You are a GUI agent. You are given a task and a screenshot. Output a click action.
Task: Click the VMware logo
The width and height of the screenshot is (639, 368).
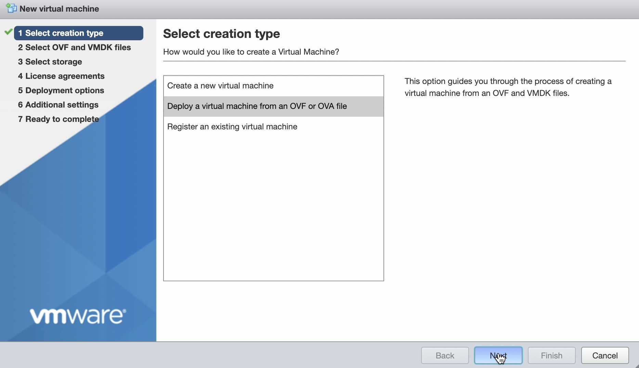78,316
